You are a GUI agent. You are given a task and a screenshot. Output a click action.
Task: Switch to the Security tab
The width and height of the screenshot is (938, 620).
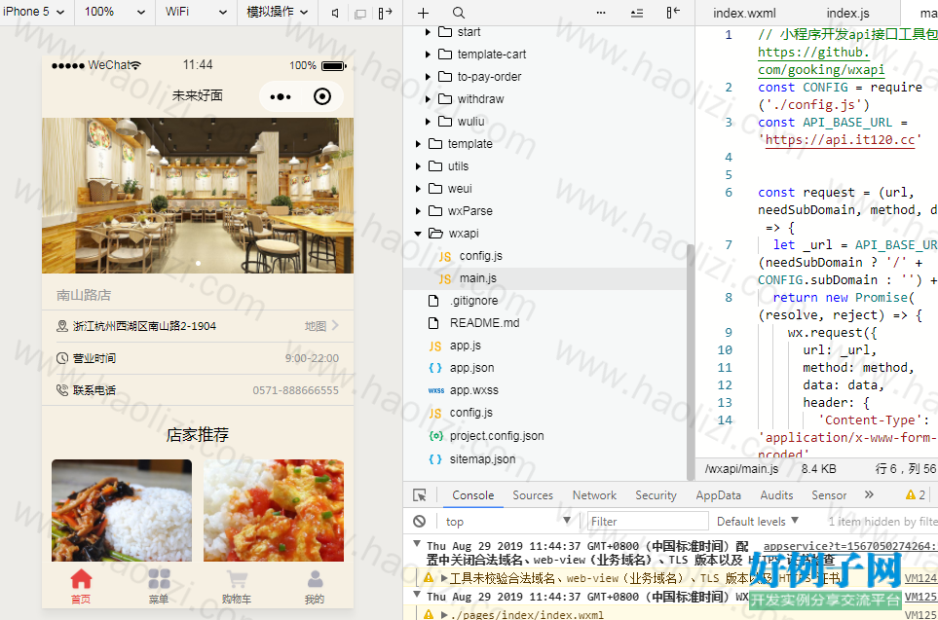click(656, 495)
